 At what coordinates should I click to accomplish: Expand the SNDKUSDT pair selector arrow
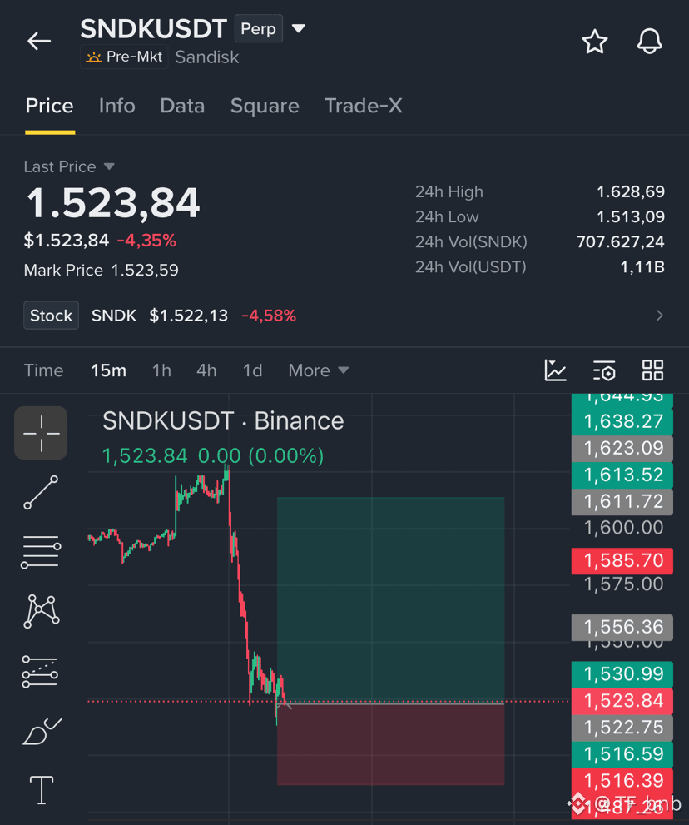[x=298, y=28]
